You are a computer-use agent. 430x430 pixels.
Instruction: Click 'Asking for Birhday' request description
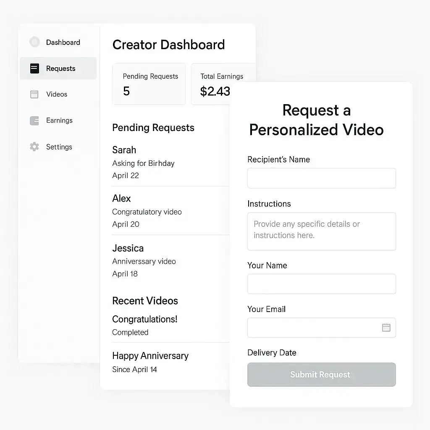coord(144,163)
